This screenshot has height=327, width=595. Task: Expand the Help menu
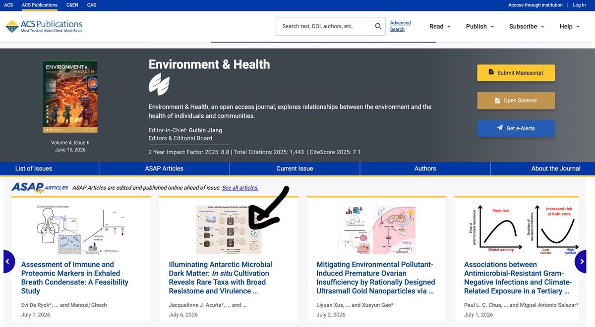[570, 26]
